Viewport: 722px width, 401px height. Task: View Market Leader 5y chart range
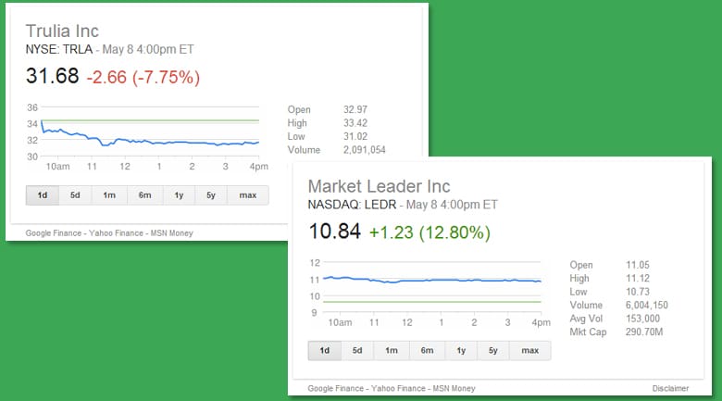pyautogui.click(x=493, y=351)
